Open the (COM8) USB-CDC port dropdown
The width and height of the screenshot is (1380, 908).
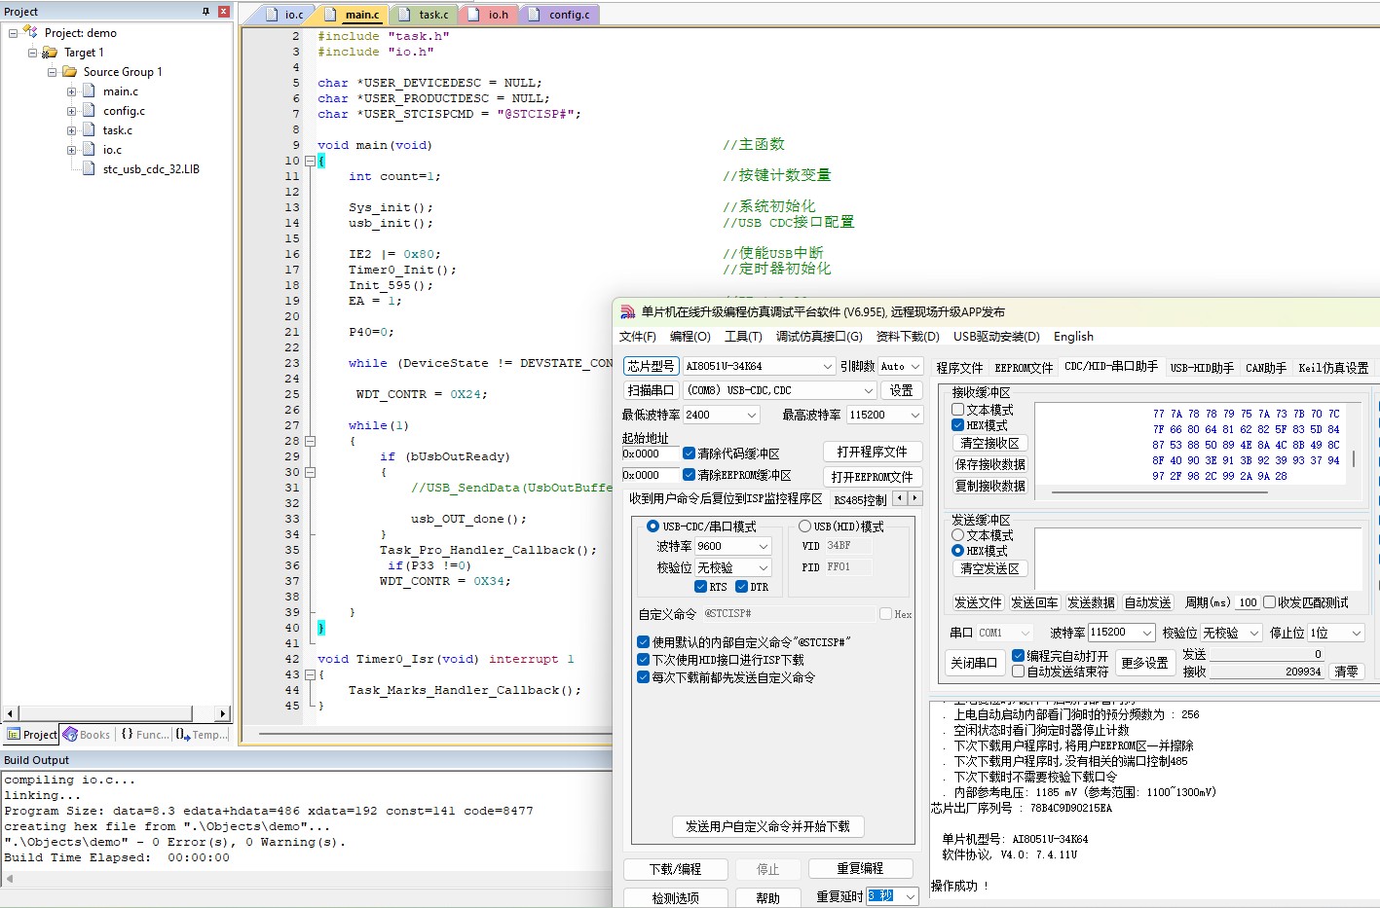click(x=869, y=390)
